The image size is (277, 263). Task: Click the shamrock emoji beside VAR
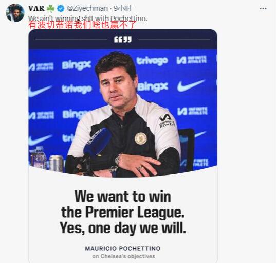point(50,8)
